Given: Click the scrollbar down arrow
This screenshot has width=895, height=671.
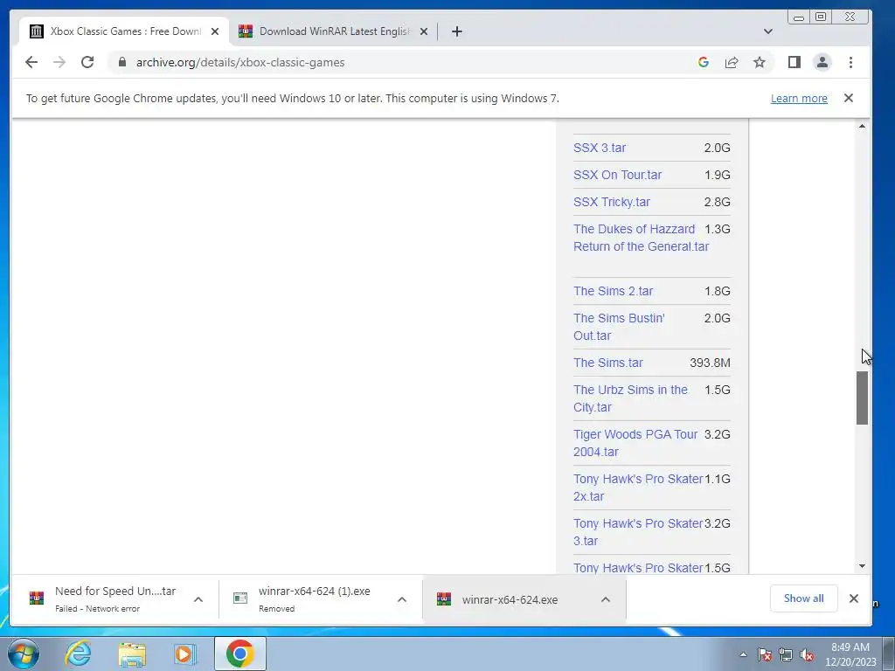Looking at the screenshot, I should [x=862, y=566].
